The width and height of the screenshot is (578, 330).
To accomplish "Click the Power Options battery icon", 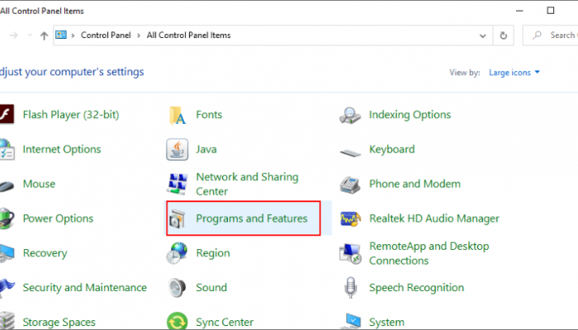I will pyautogui.click(x=7, y=219).
